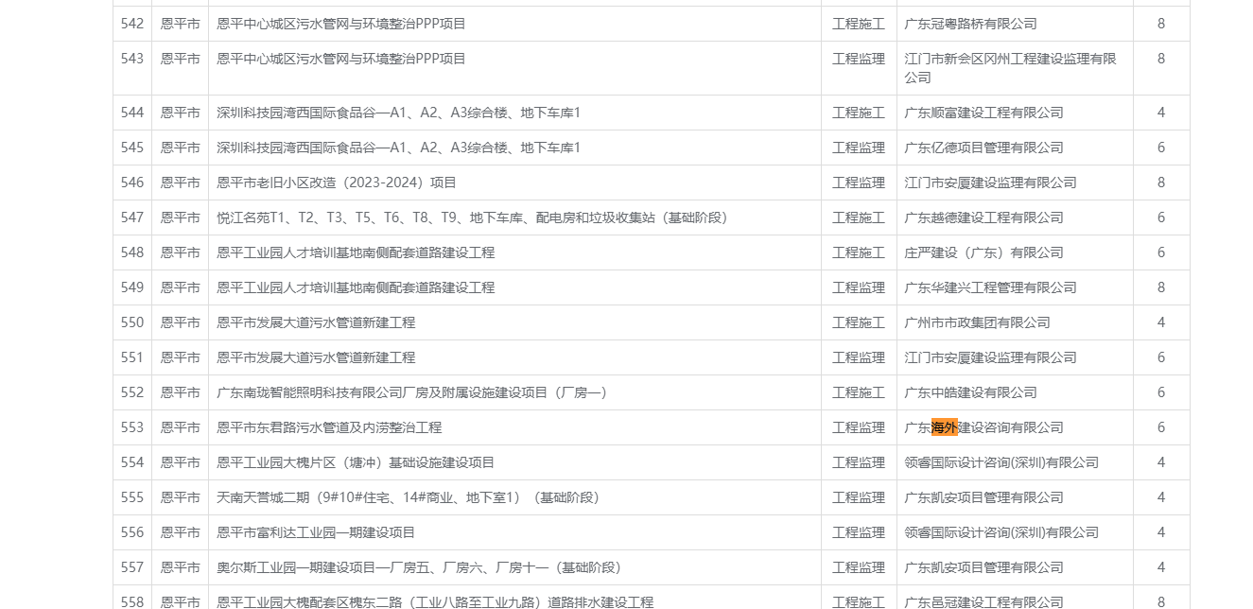
Task: Click the highlighted 海外 text
Action: (944, 427)
